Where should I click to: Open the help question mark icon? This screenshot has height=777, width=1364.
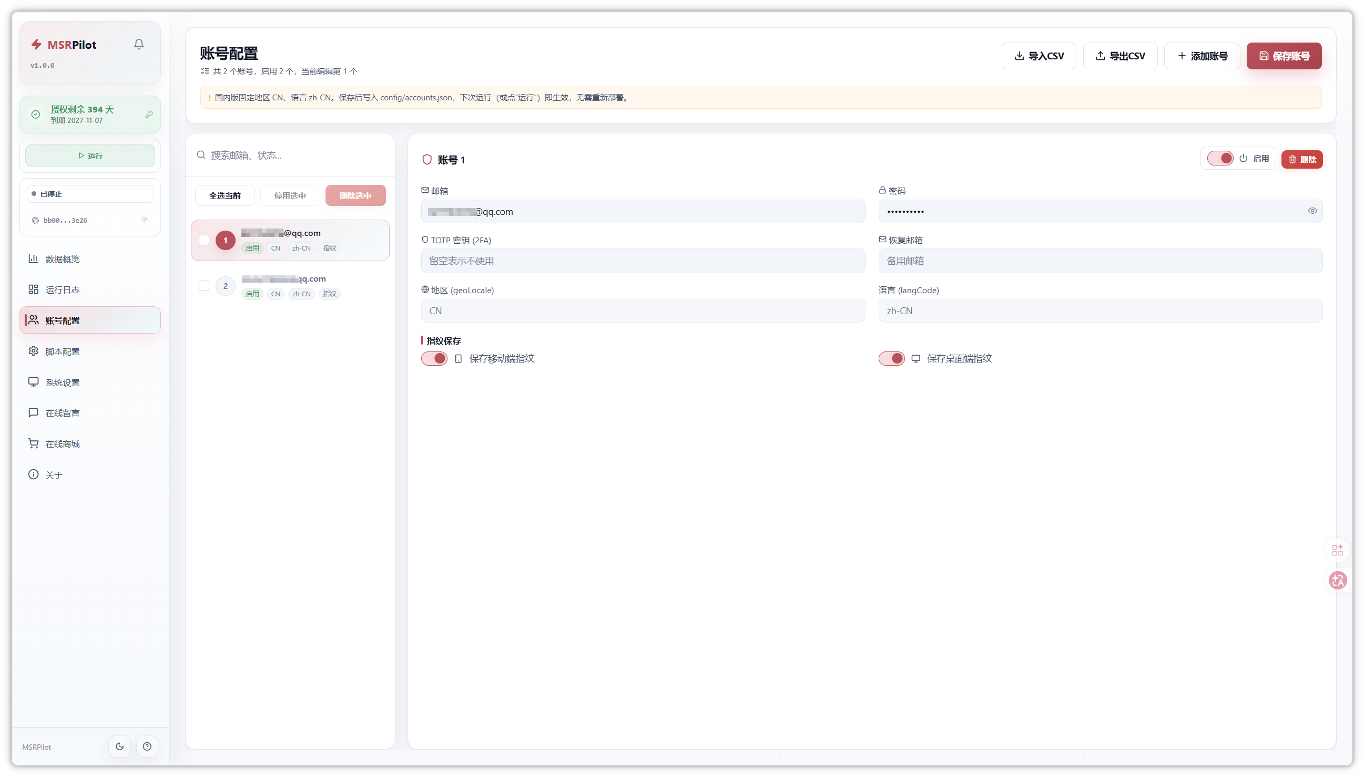(147, 747)
